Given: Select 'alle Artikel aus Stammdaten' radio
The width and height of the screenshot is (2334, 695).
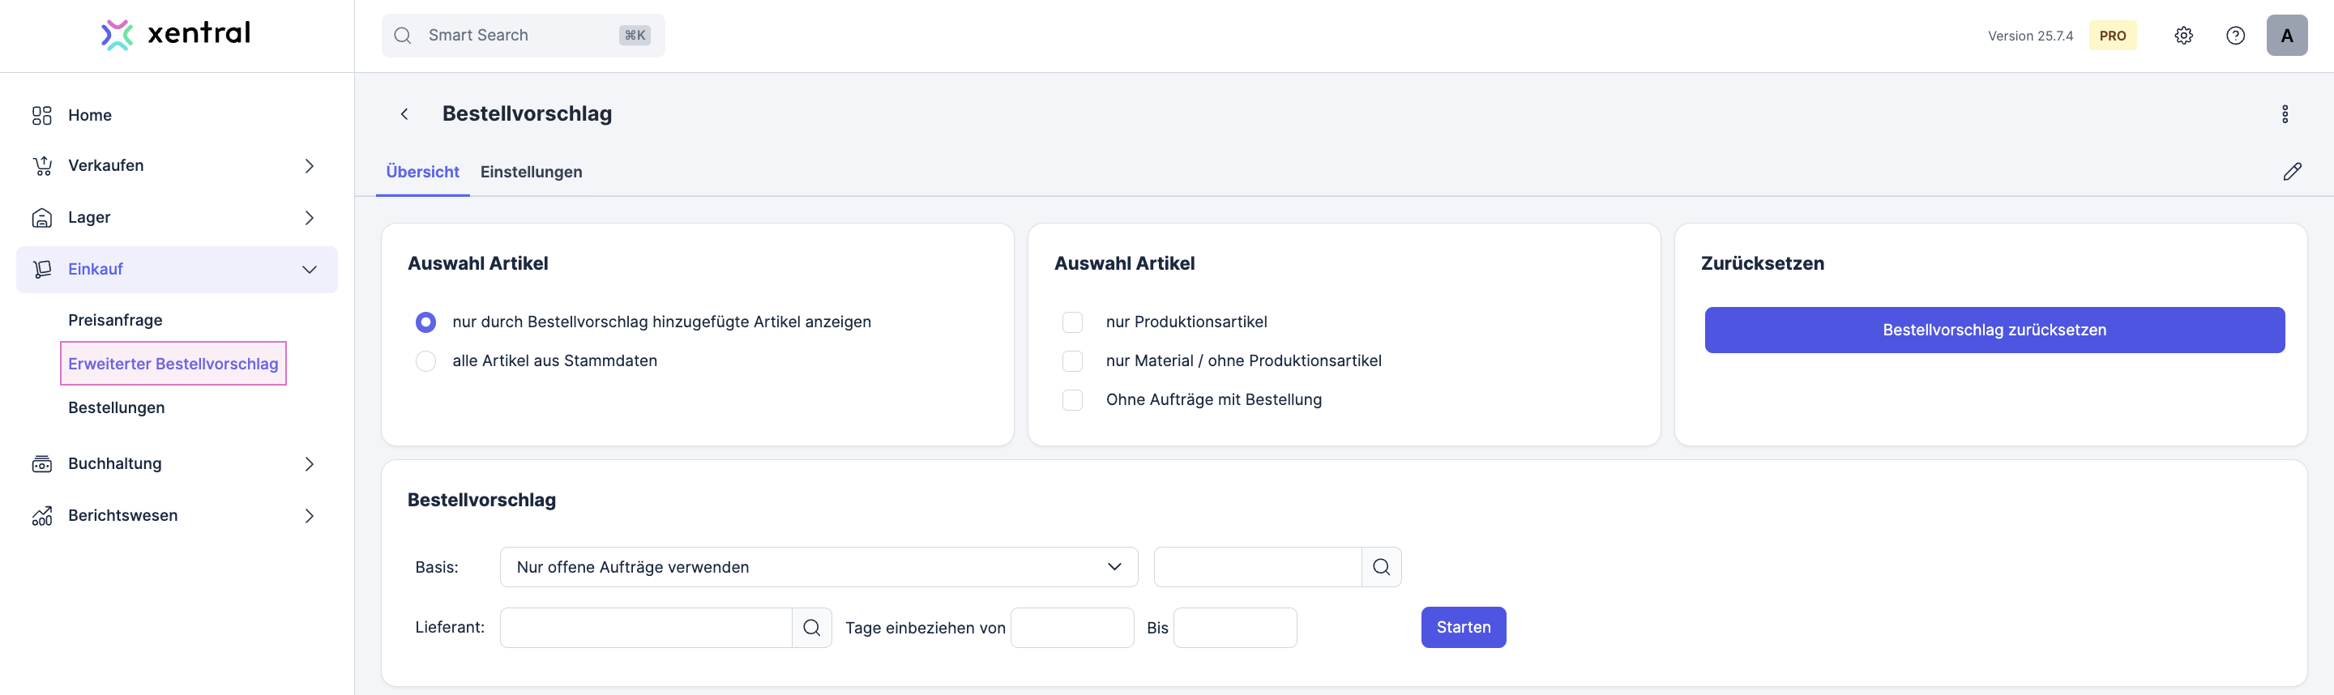Looking at the screenshot, I should pyautogui.click(x=425, y=360).
